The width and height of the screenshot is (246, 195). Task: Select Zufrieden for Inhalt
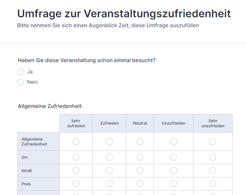pyautogui.click(x=109, y=170)
